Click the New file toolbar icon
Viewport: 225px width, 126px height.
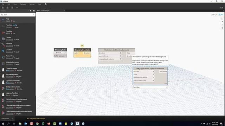coord(3,8)
